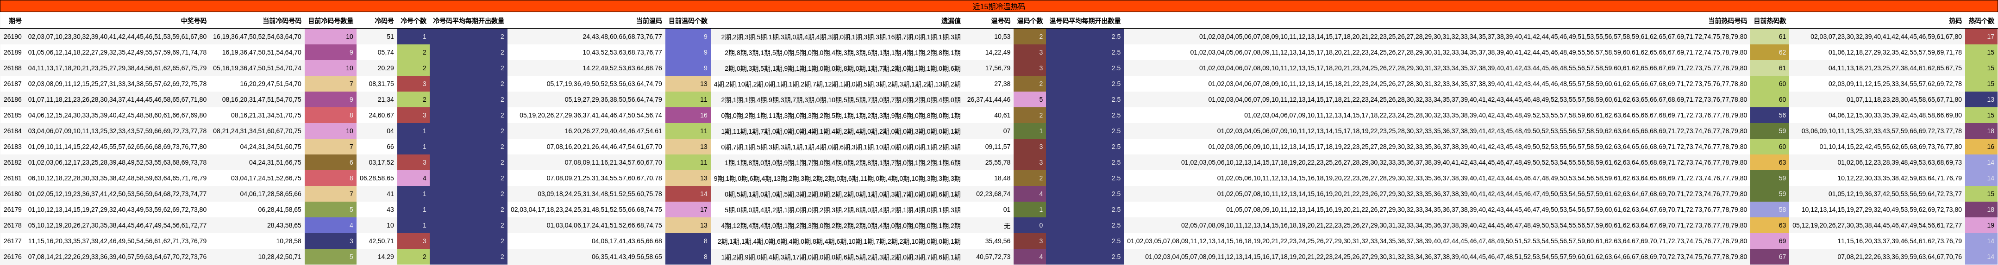
Task: Select period number 26186
Action: [x=13, y=99]
